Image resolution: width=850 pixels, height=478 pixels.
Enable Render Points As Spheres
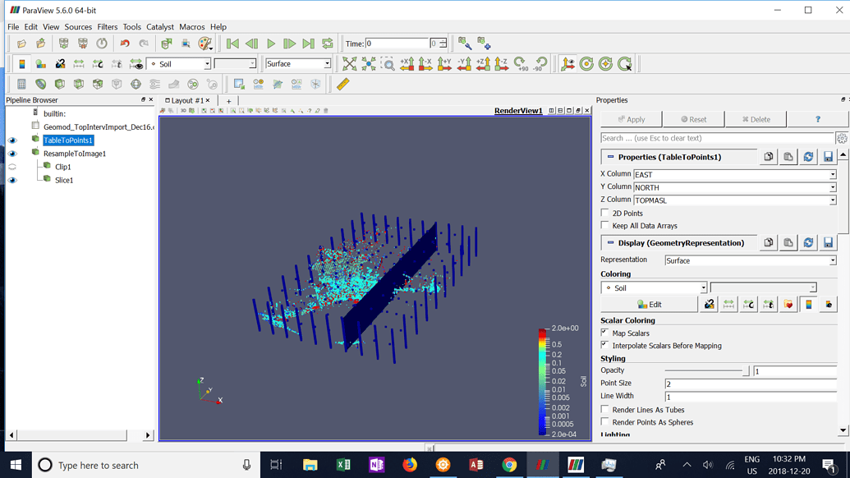pos(605,421)
